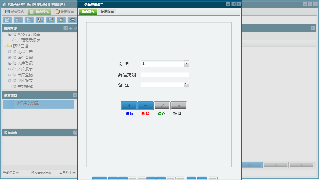The width and height of the screenshot is (319, 190).
Task: Click the gray X button in the background window
Action: 301,164
